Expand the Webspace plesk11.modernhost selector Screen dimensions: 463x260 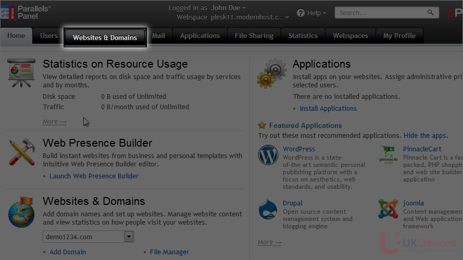point(250,17)
